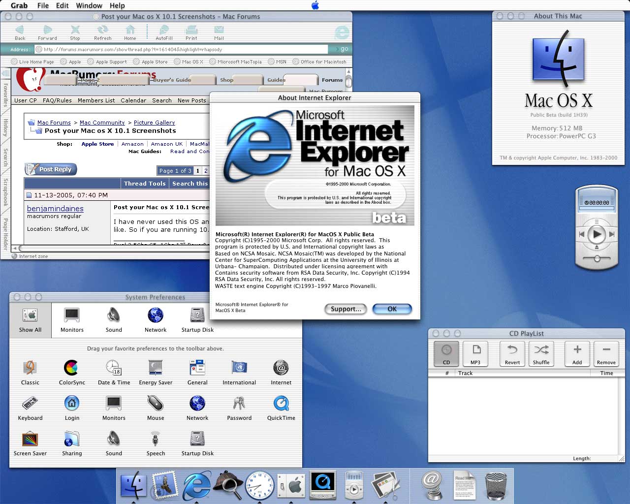Click the Support... button
Viewport: 630px width, 504px height.
346,309
